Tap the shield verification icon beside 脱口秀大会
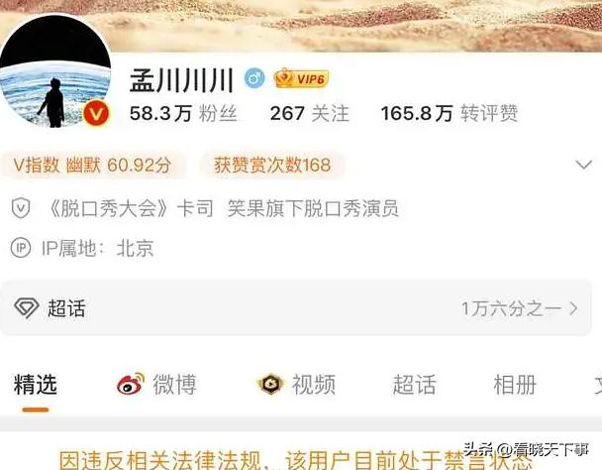The height and width of the screenshot is (470, 602). (21, 208)
